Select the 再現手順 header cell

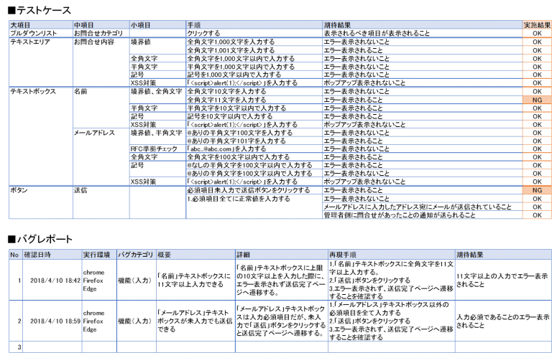pos(392,255)
